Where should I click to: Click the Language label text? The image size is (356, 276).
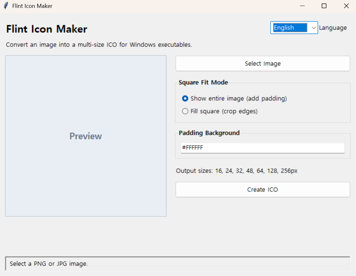coord(333,28)
